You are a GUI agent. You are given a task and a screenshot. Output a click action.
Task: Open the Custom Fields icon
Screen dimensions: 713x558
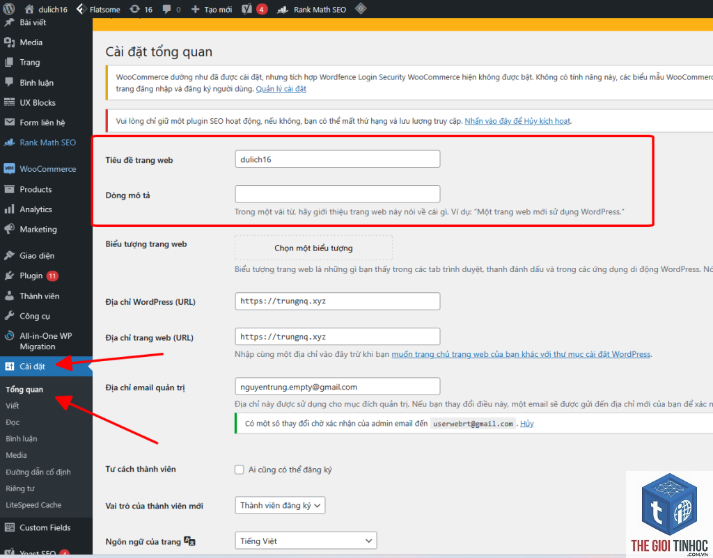(9, 527)
